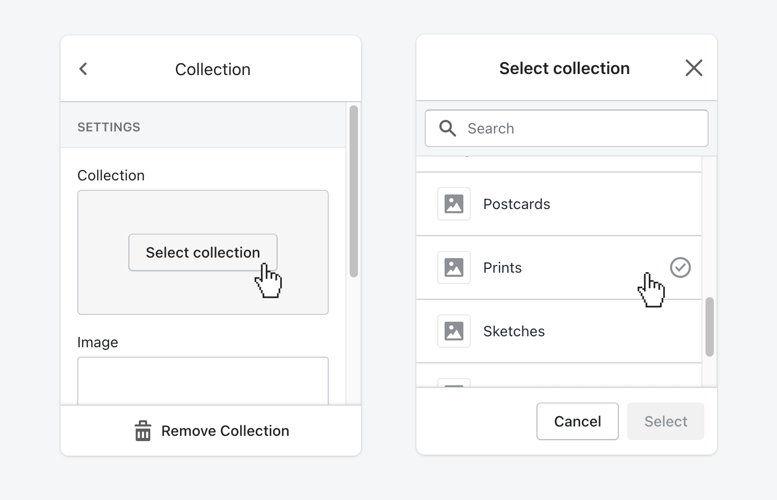Click the collection list scrollbar thumb
Screen dimensions: 777x500
[710, 327]
